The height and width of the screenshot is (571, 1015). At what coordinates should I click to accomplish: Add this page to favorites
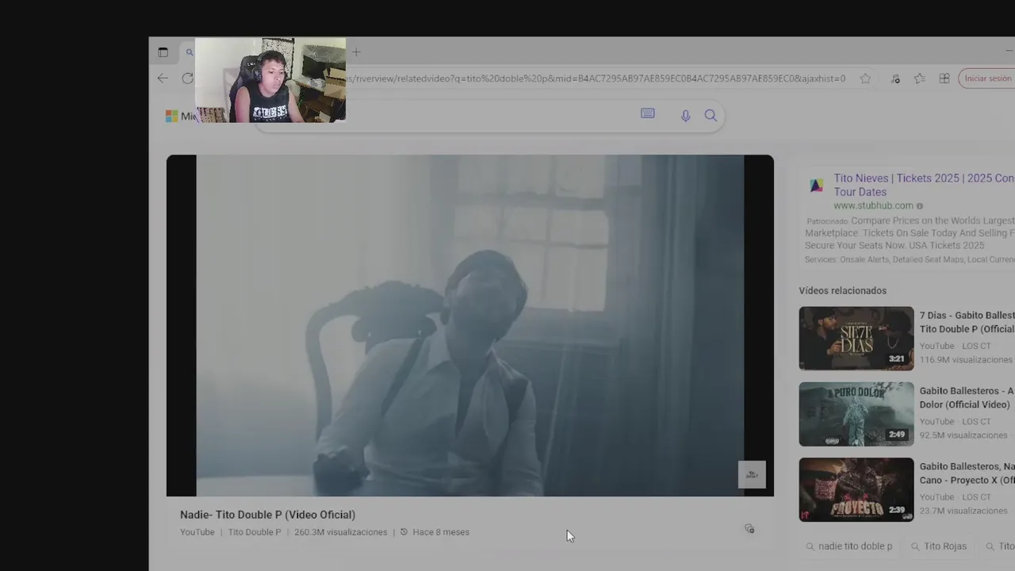point(865,79)
